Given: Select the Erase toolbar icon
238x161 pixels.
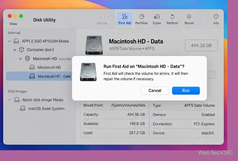Looking at the screenshot, I should point(157,16).
